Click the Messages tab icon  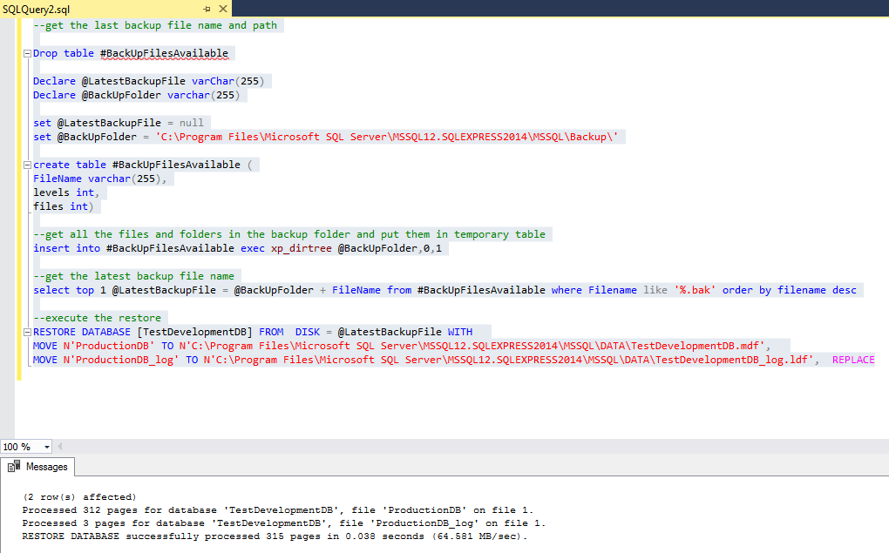click(14, 466)
